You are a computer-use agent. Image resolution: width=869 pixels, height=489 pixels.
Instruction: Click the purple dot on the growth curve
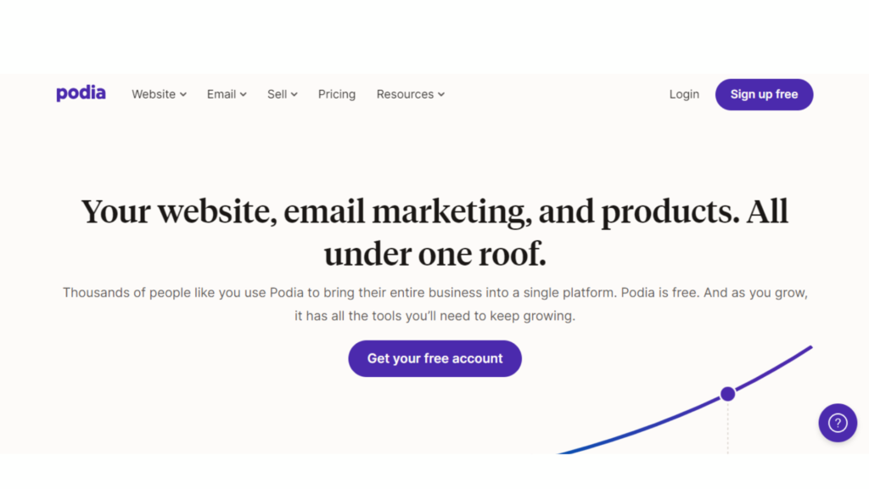[x=727, y=394]
